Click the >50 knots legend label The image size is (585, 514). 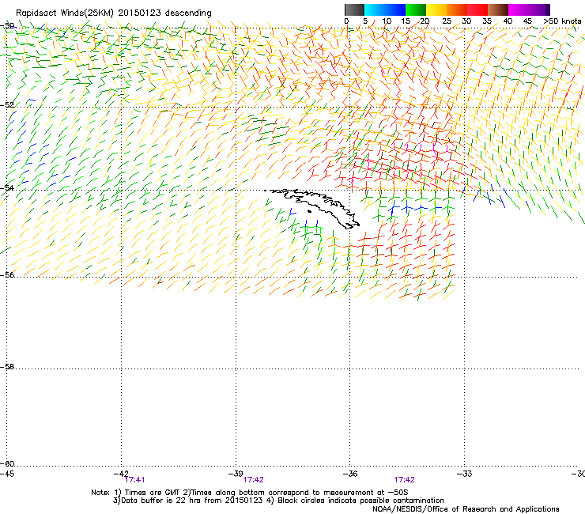pyautogui.click(x=562, y=21)
